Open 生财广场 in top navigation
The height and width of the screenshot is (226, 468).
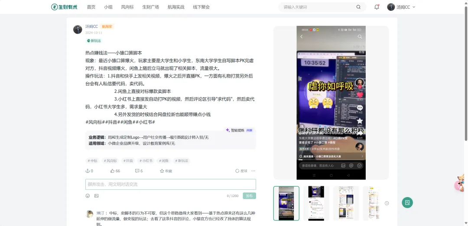(151, 7)
